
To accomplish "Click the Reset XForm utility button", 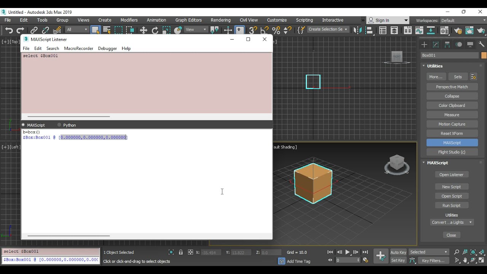I will click(x=452, y=134).
